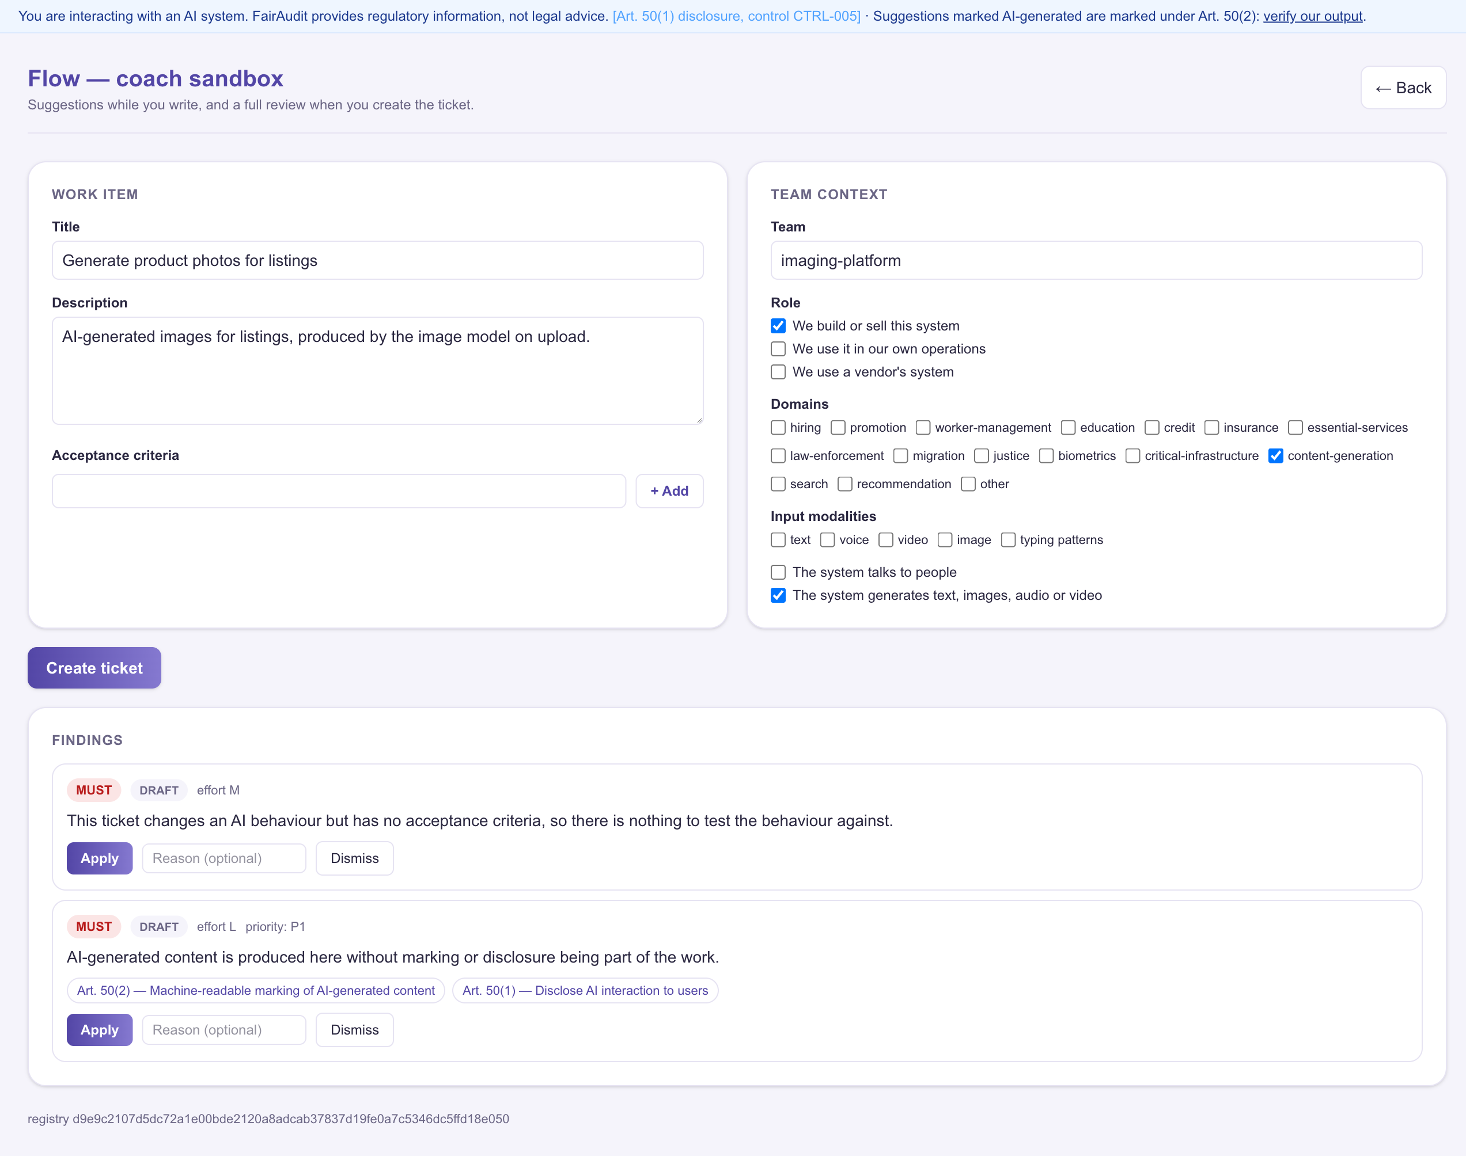Image resolution: width=1466 pixels, height=1156 pixels.
Task: Add an acceptance criterion with + Add
Action: (x=669, y=490)
